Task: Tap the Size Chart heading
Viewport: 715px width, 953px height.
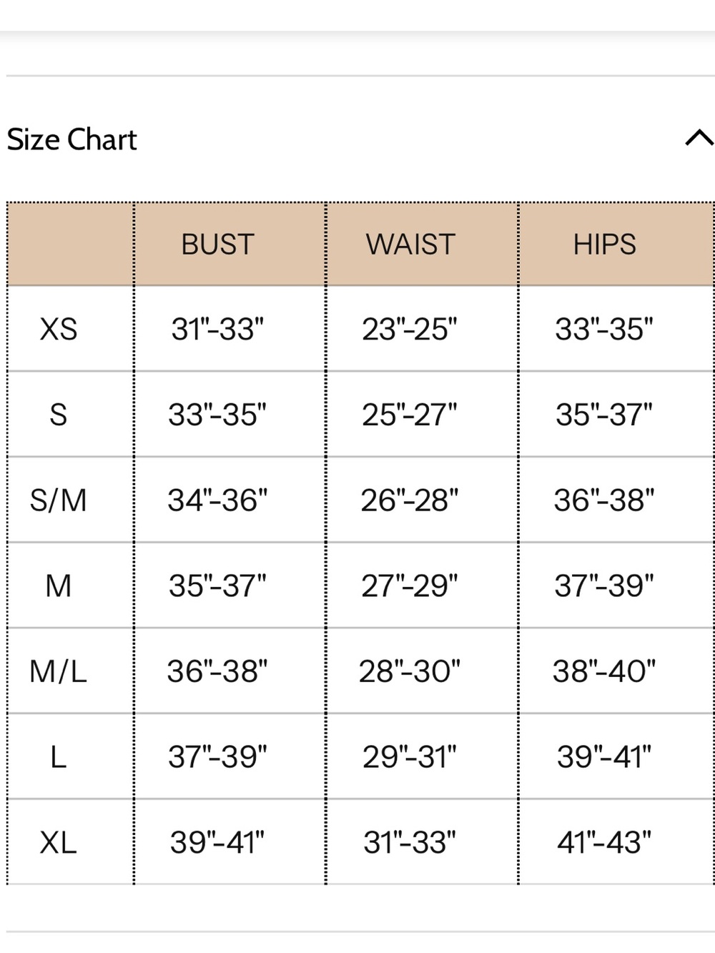Action: (x=71, y=139)
